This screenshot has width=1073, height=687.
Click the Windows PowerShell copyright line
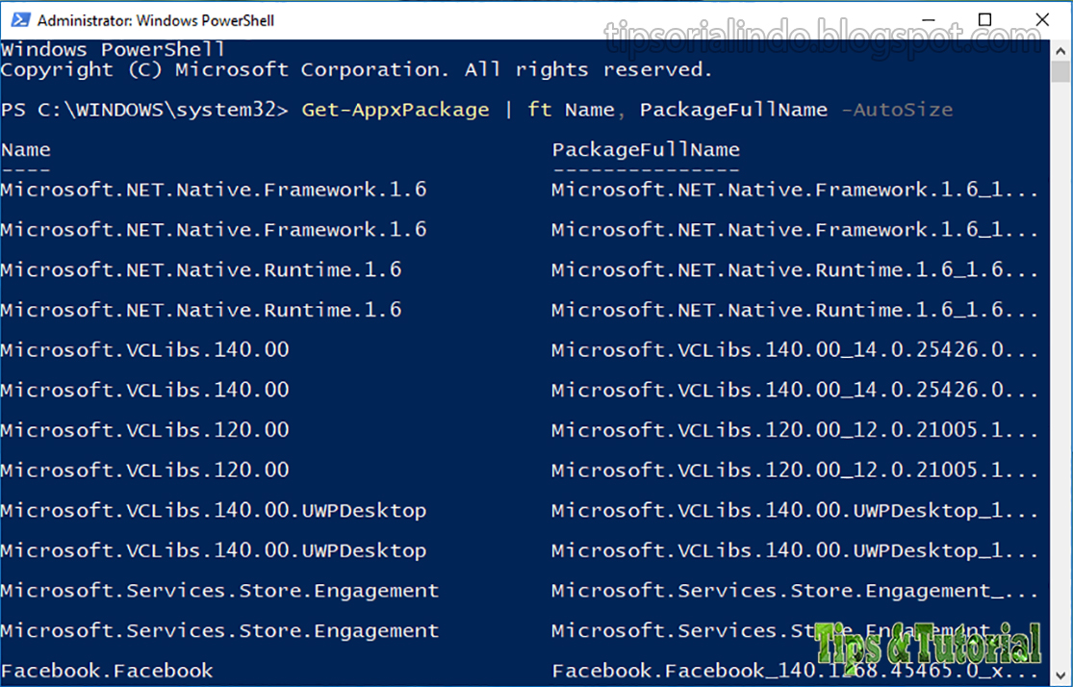356,68
